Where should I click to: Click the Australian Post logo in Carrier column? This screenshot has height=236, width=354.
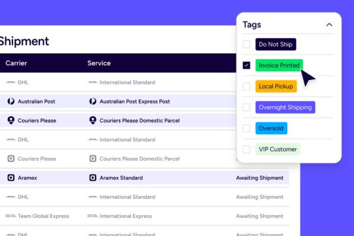(x=11, y=102)
